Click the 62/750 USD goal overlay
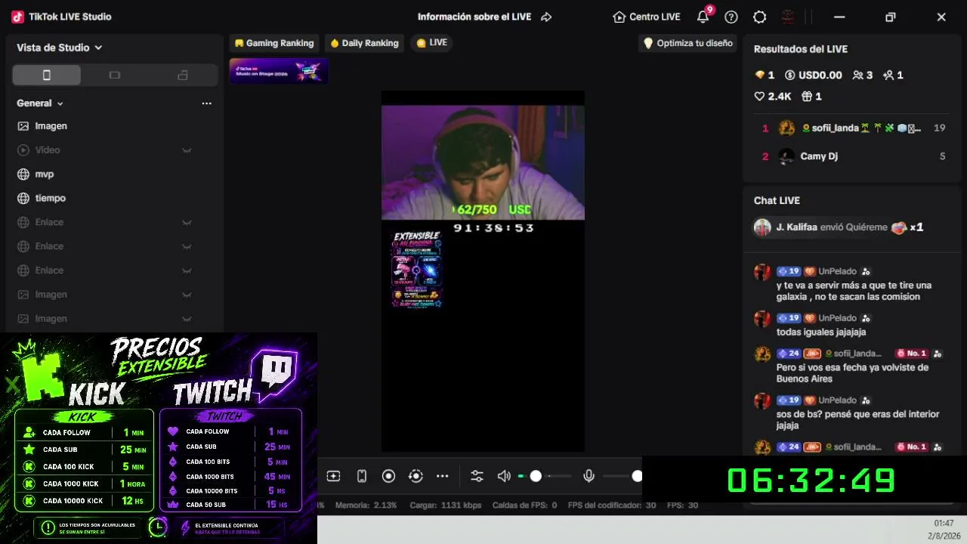The width and height of the screenshot is (967, 544). pos(492,209)
